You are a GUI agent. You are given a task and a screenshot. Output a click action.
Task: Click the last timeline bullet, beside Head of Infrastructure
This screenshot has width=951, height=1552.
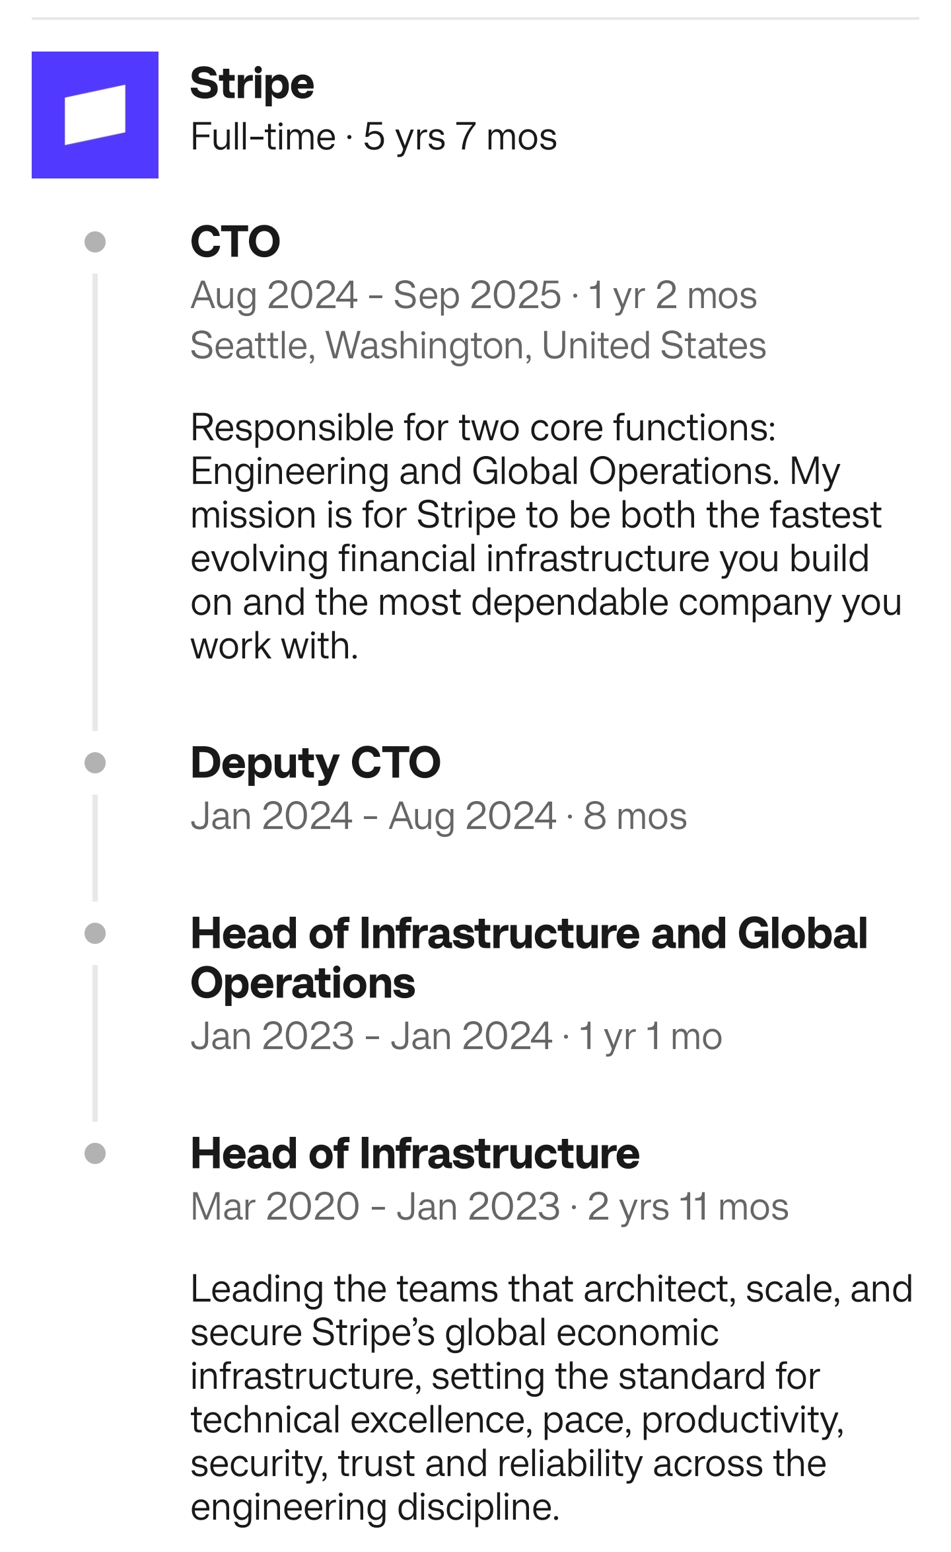click(x=95, y=1153)
